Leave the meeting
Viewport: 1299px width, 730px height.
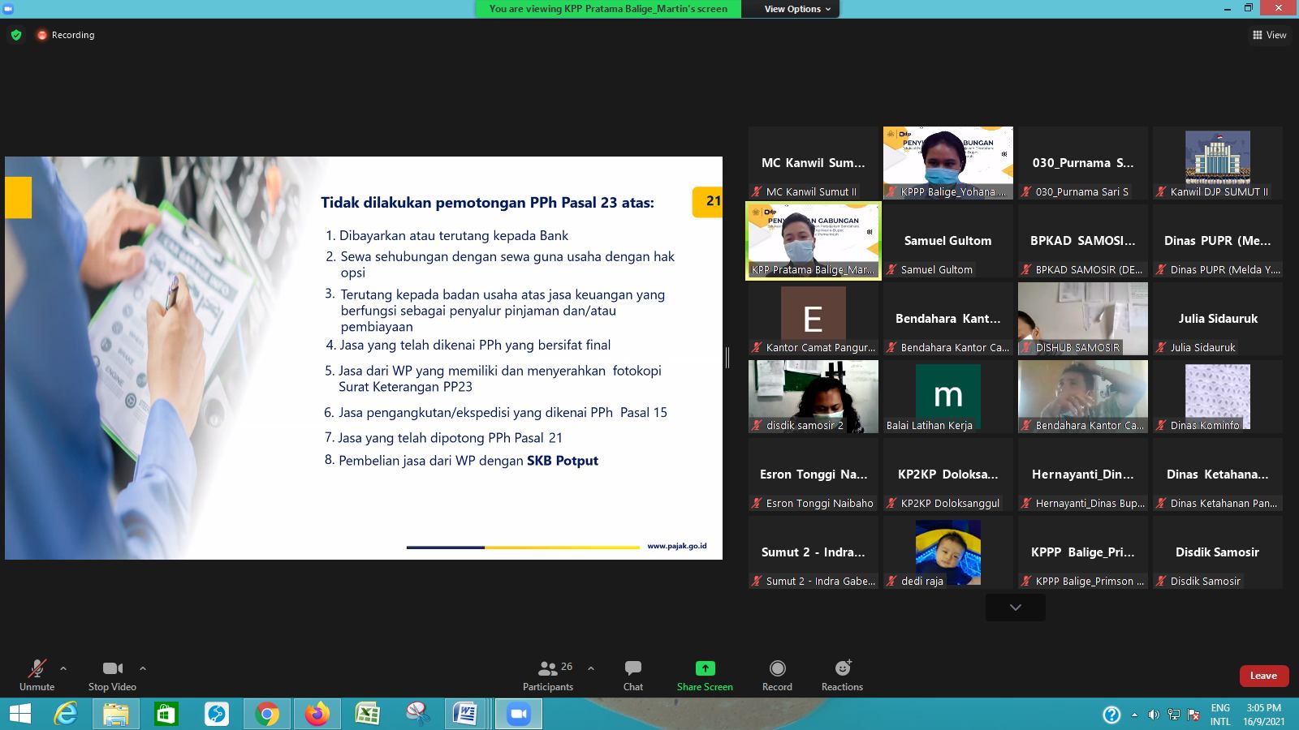pos(1262,676)
